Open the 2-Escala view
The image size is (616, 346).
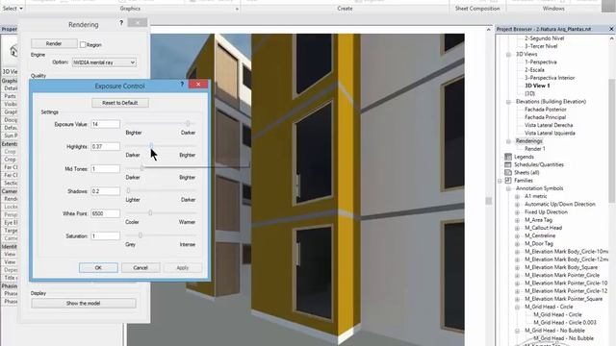534,70
